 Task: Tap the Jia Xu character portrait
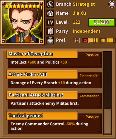click(x=22, y=22)
